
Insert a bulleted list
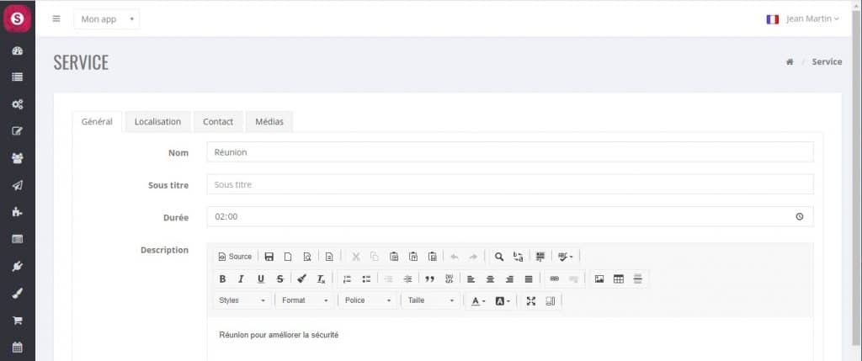[x=366, y=279]
